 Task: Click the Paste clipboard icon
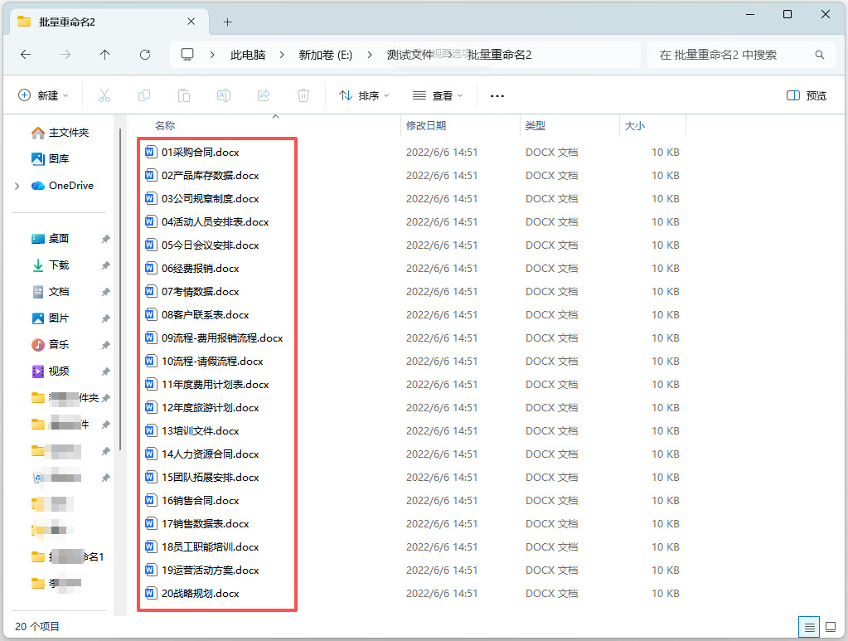click(x=184, y=95)
